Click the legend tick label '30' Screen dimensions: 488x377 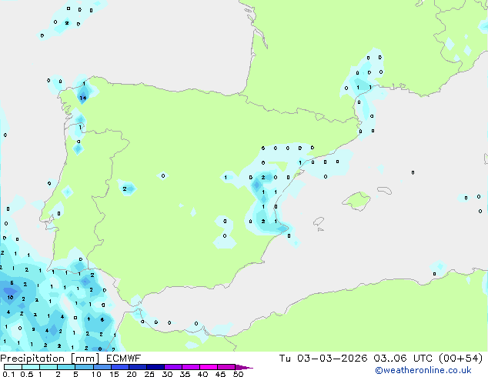pyautogui.click(x=167, y=374)
